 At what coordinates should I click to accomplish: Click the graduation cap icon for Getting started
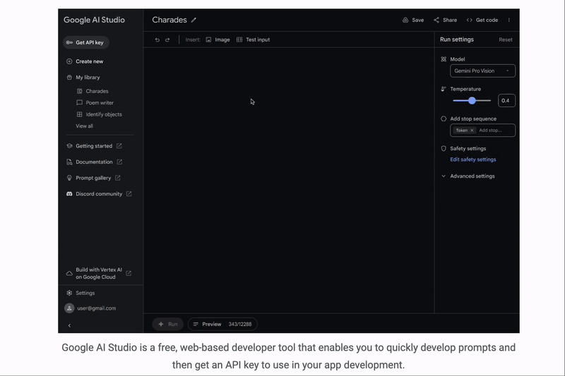[69, 146]
